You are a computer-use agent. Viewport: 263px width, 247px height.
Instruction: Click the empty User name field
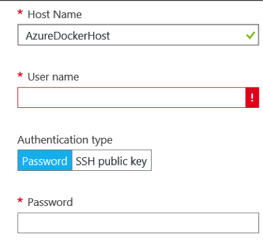(132, 97)
